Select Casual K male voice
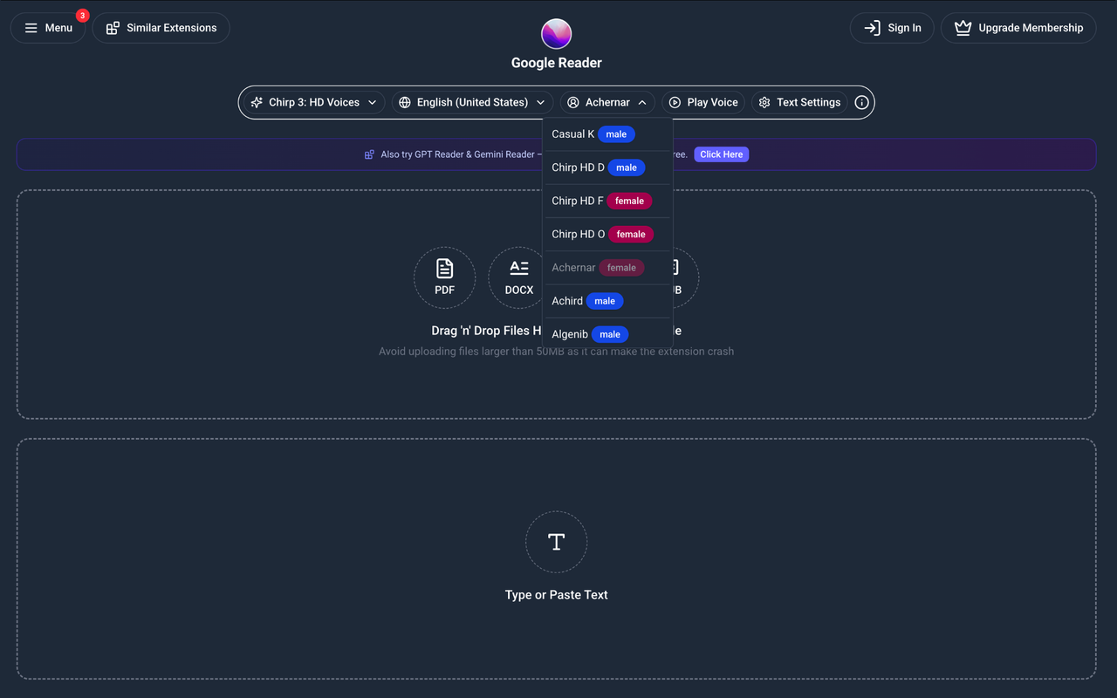 [607, 134]
